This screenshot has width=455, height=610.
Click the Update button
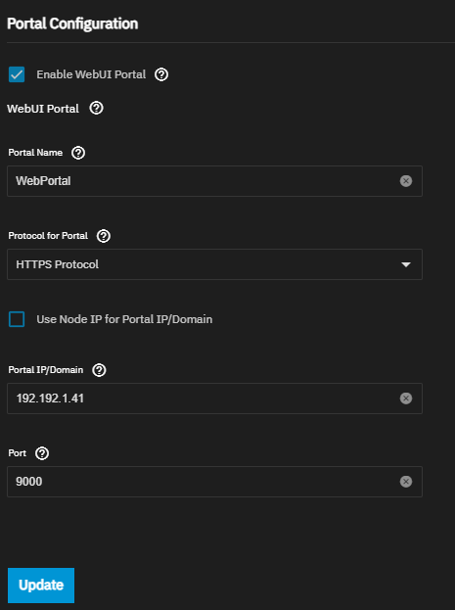[41, 586]
